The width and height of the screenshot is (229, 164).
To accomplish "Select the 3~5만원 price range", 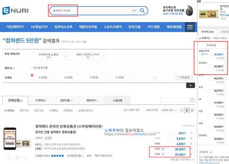I will click(x=68, y=78).
